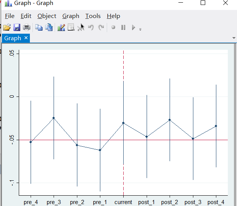Open the File menu
Viewport: 237px width, 206px height.
click(x=10, y=16)
